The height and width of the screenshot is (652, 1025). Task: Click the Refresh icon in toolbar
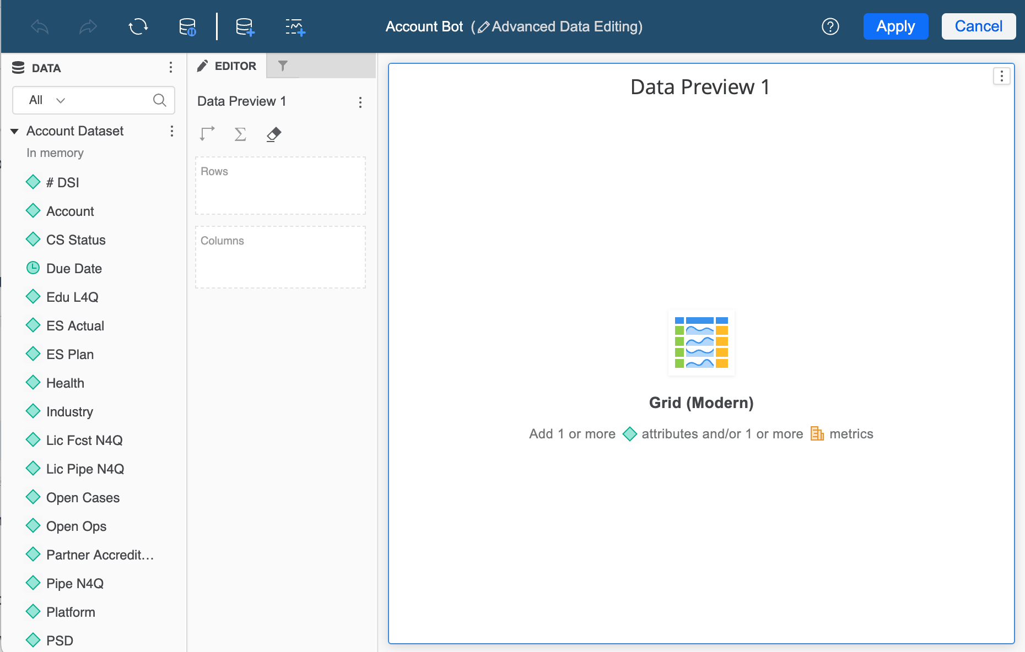pyautogui.click(x=138, y=26)
